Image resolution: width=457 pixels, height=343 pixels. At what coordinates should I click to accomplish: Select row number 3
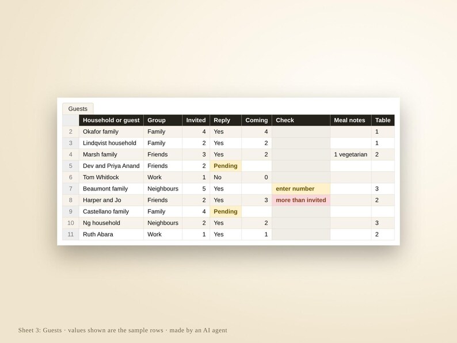(71, 143)
